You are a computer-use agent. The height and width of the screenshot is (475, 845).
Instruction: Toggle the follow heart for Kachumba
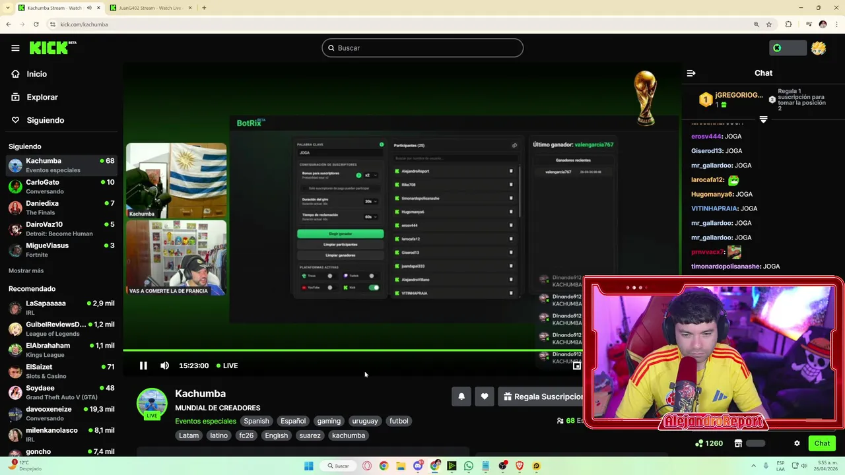coord(485,396)
